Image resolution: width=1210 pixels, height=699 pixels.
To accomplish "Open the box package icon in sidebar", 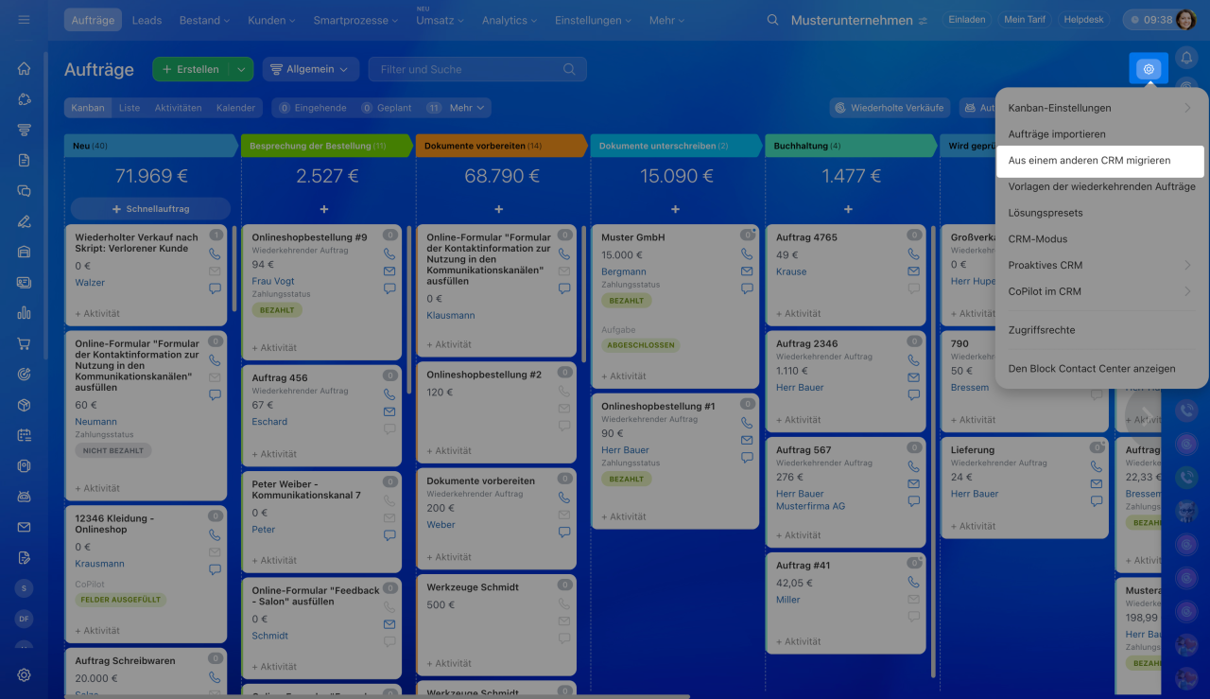I will [24, 405].
